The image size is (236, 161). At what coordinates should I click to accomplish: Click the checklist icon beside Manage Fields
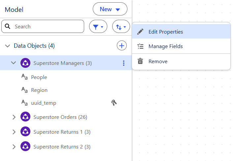point(140,46)
